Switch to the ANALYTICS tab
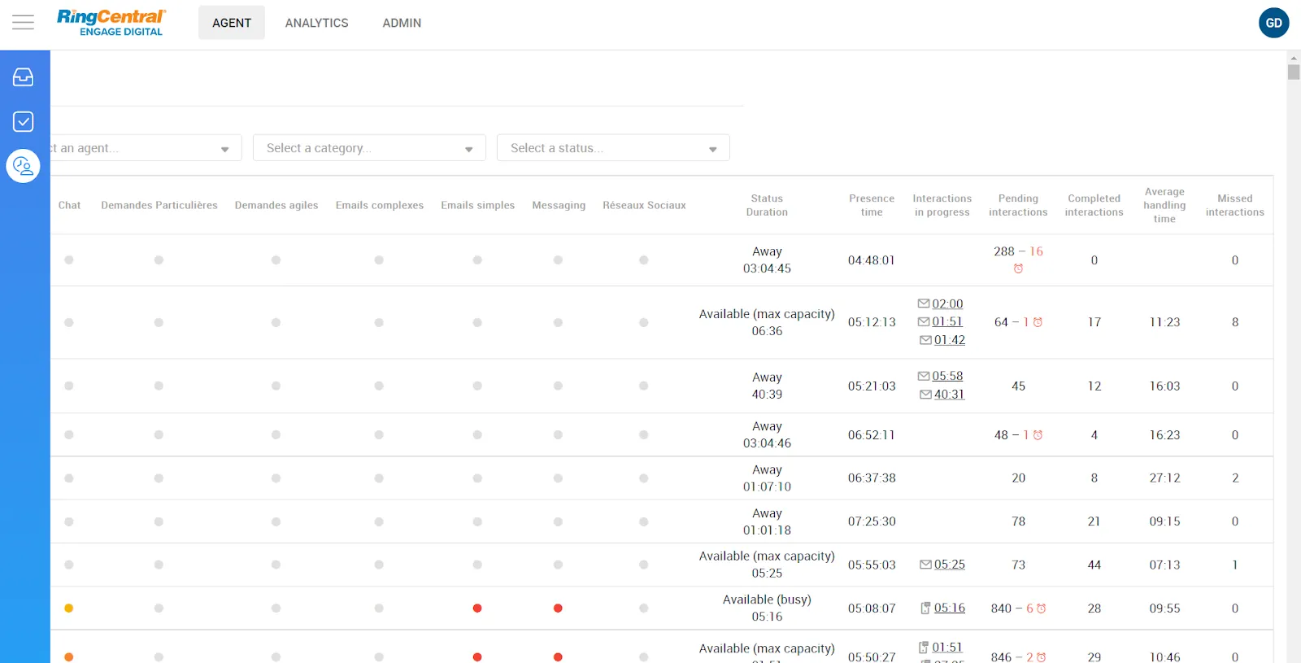Viewport: 1301px width, 663px height. point(316,23)
